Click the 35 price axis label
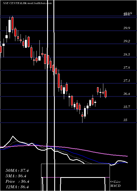The image size is (137, 191). pos(125,120)
